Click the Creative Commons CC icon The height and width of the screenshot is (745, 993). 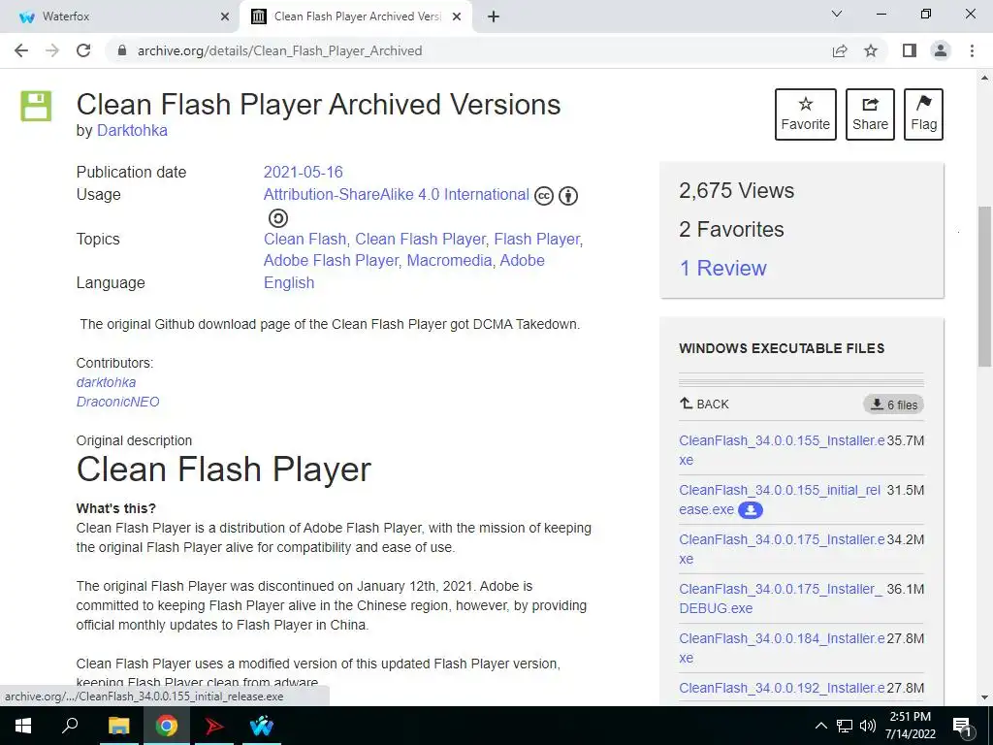(x=544, y=196)
